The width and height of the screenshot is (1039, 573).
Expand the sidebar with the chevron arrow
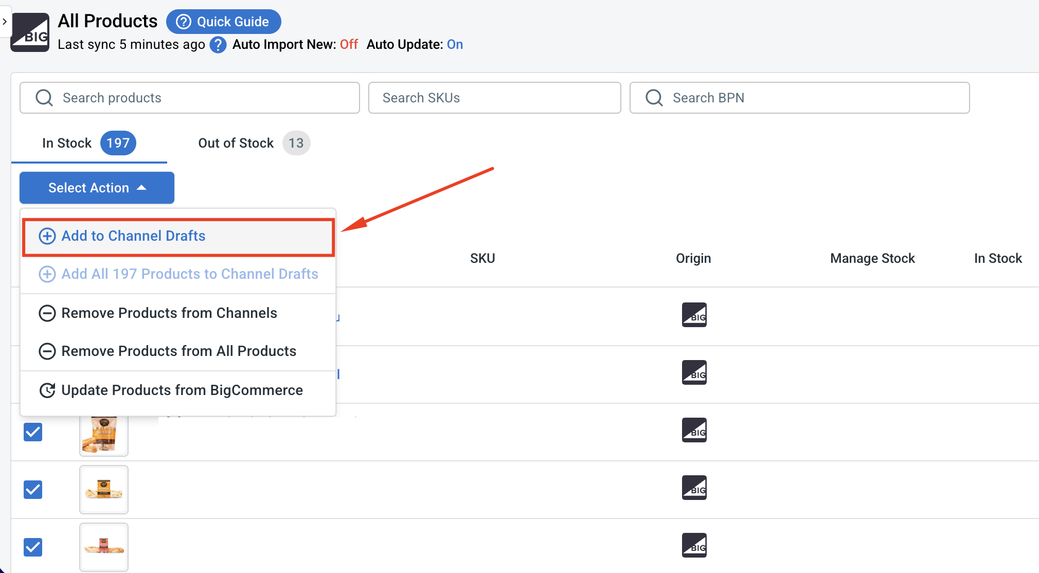tap(5, 22)
